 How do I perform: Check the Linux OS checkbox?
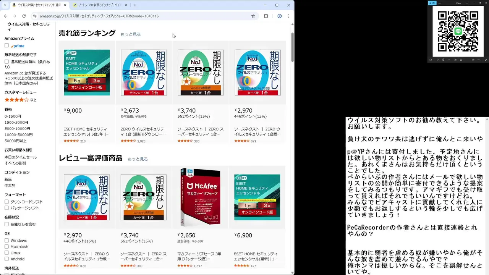(7, 253)
